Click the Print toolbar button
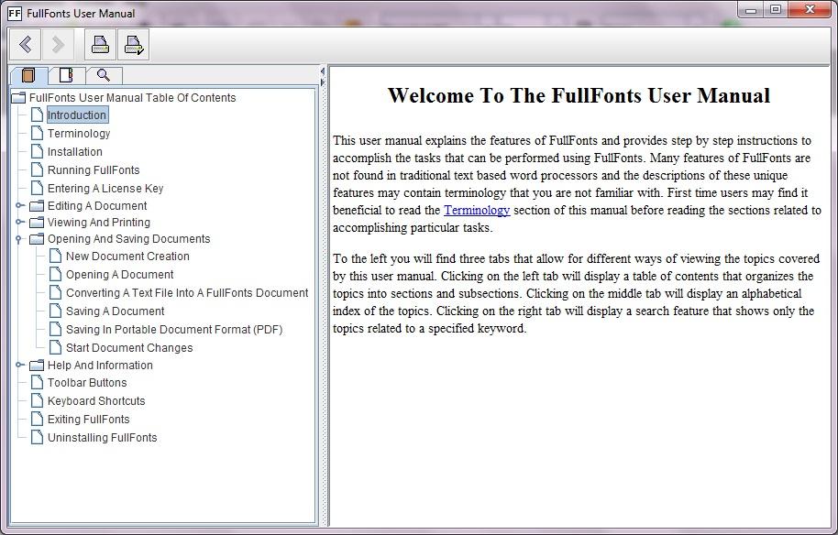Image resolution: width=838 pixels, height=535 pixels. coord(101,44)
